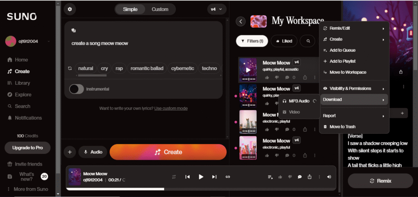The image size is (418, 197).
Task: Click the plus button beside Audio
Action: click(70, 152)
